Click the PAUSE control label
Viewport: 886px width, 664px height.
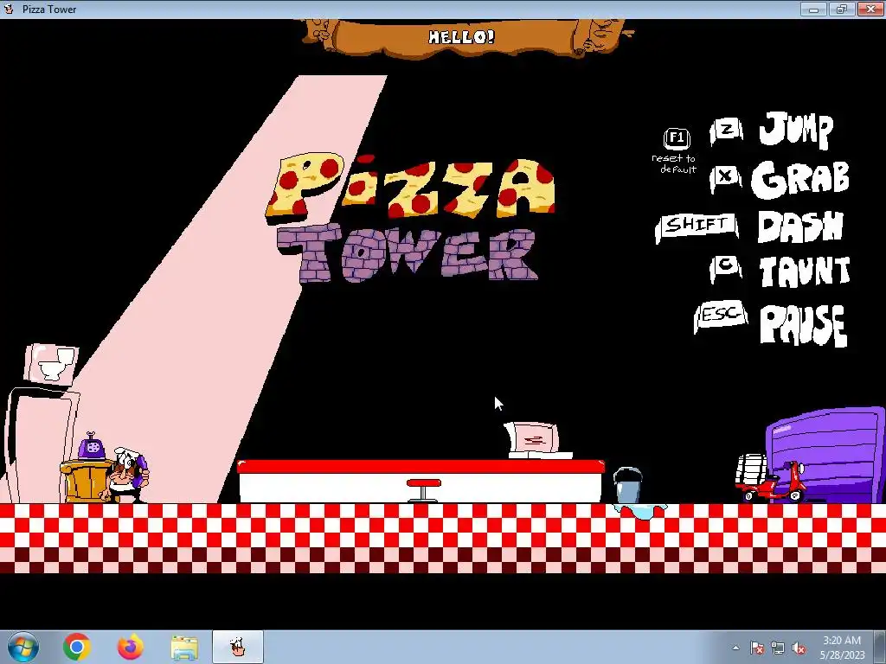[804, 325]
